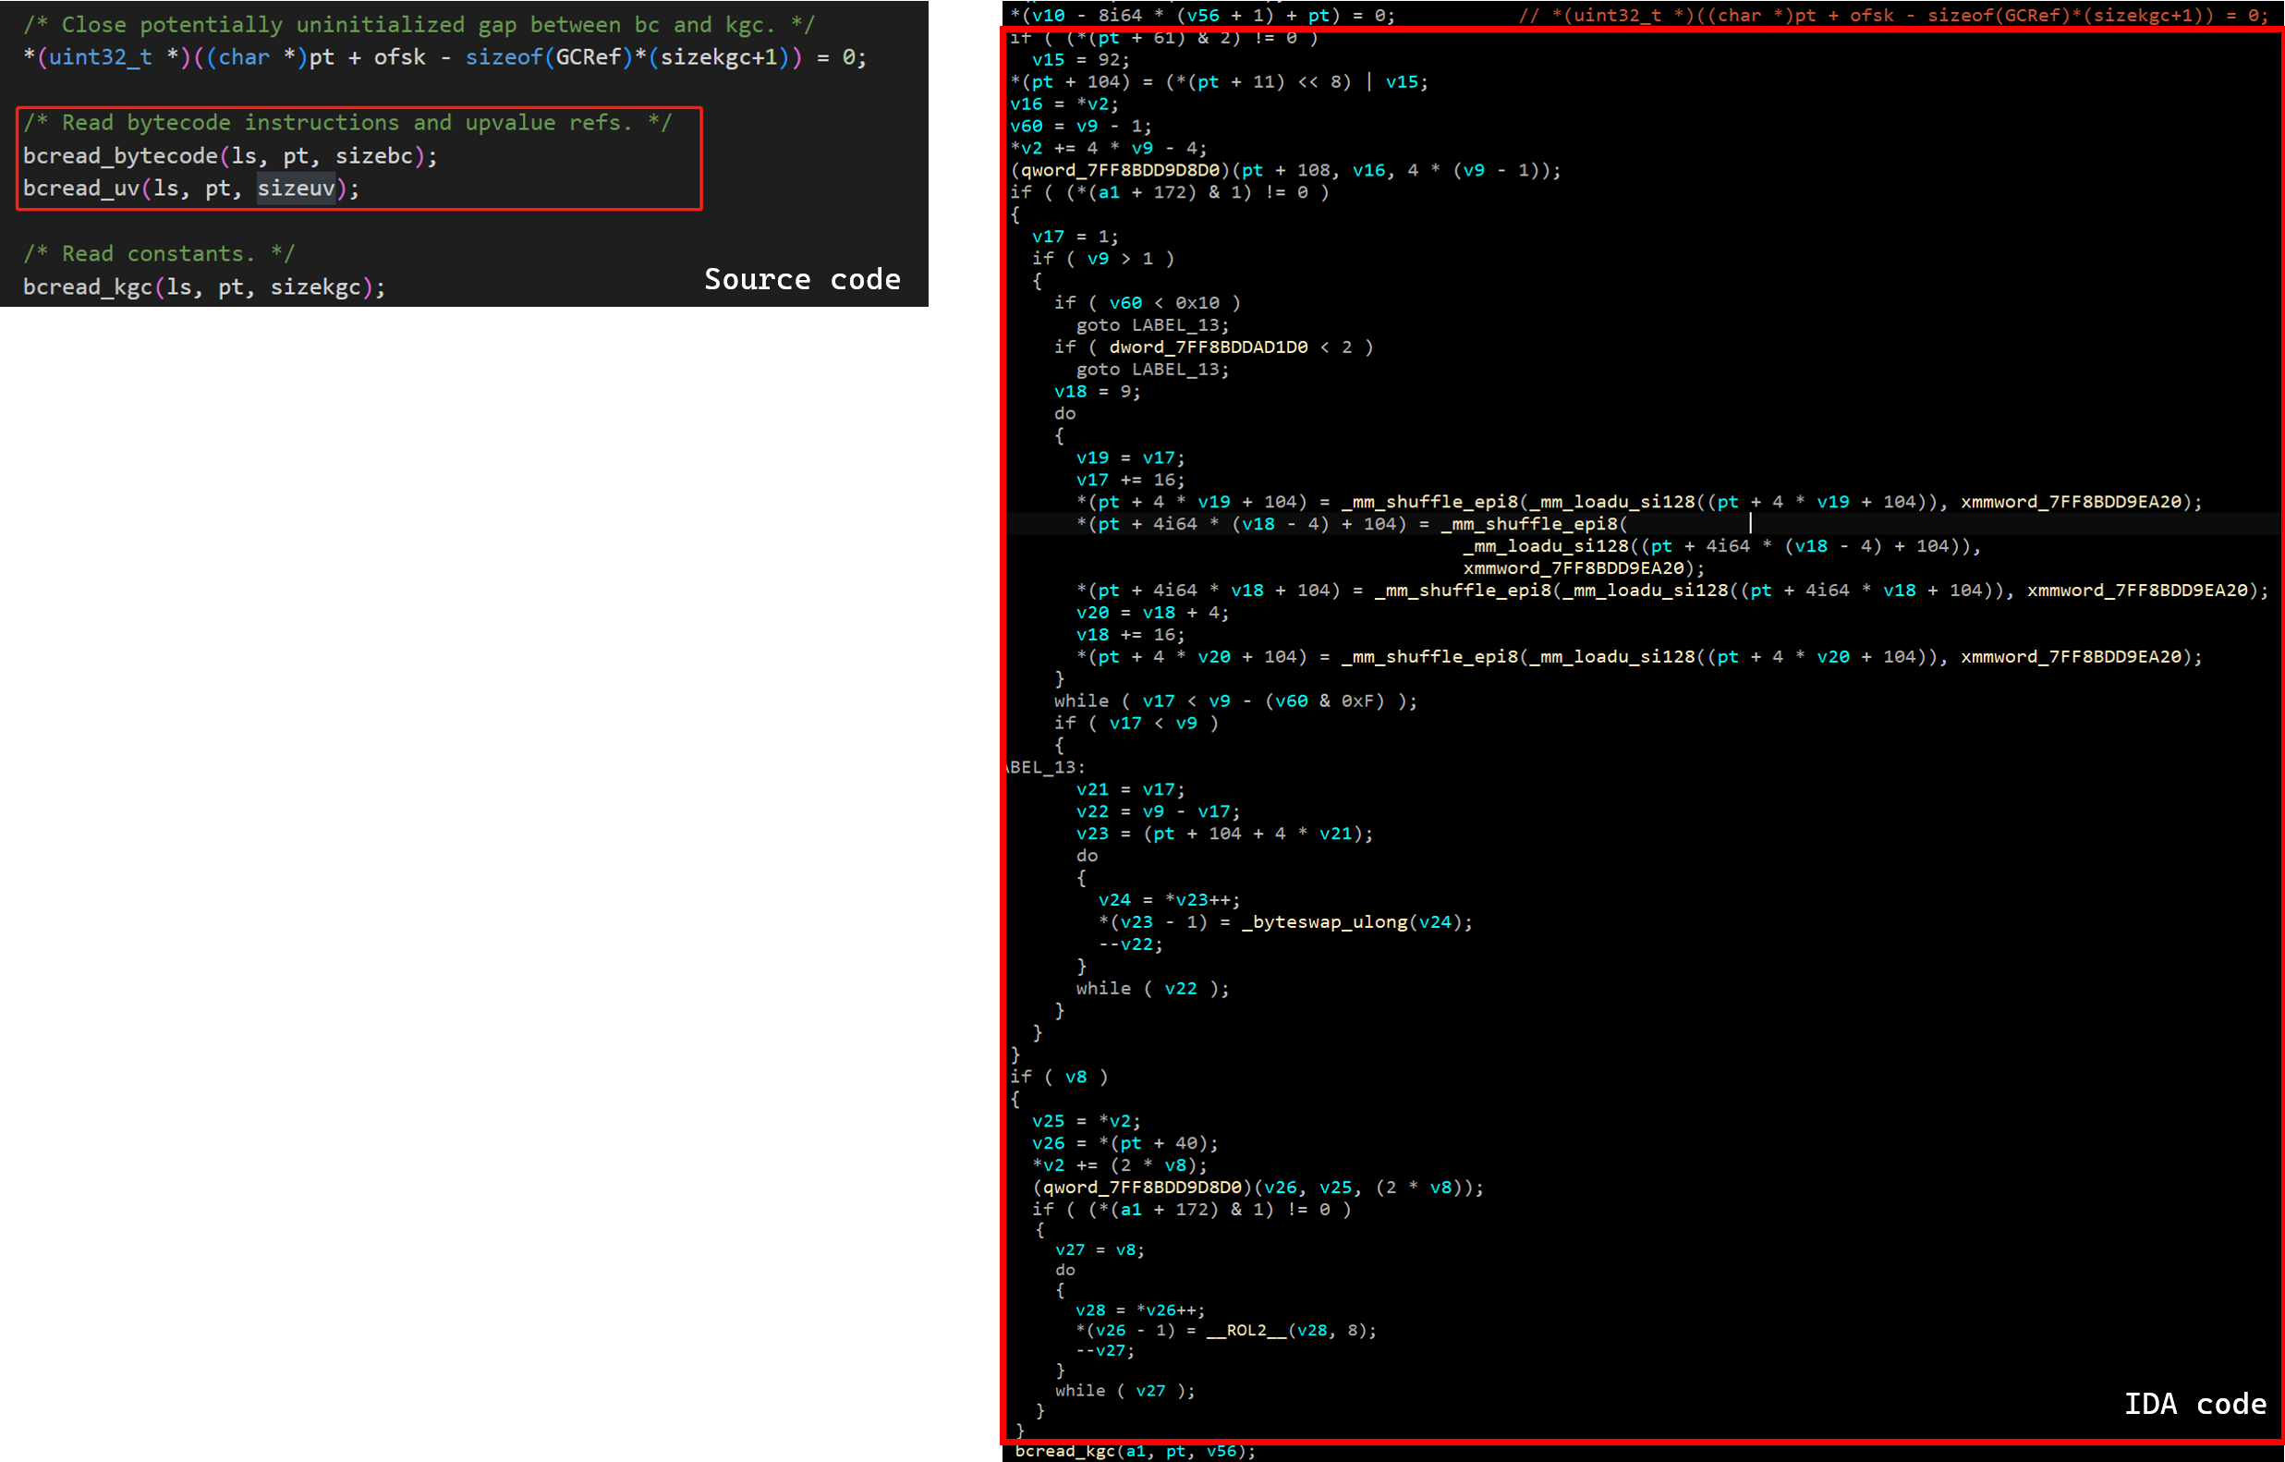Click the call "(qword_7FF8BDD9D8D0)(v26, v25, (2 * v8));"
Image resolution: width=2285 pixels, height=1462 pixels.
[1258, 1188]
